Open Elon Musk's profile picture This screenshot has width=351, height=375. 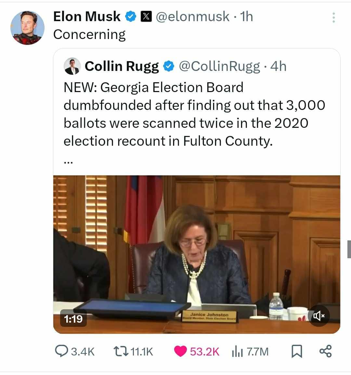coord(27,28)
